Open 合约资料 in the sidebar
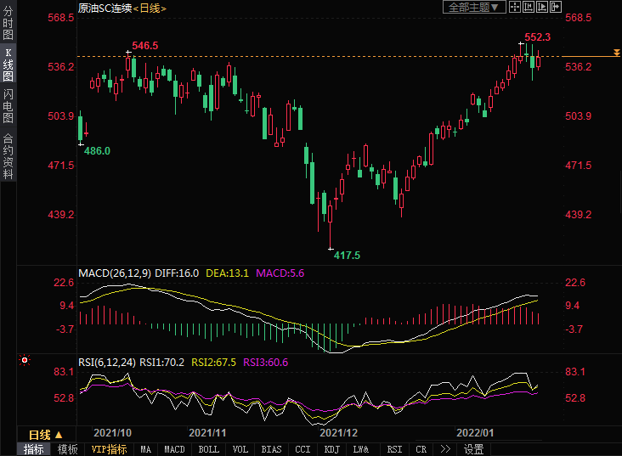Viewport: 622px width, 456px height. 8,156
